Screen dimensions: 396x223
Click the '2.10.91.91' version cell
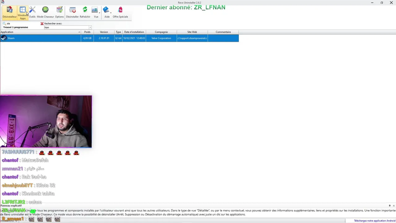pos(104,38)
